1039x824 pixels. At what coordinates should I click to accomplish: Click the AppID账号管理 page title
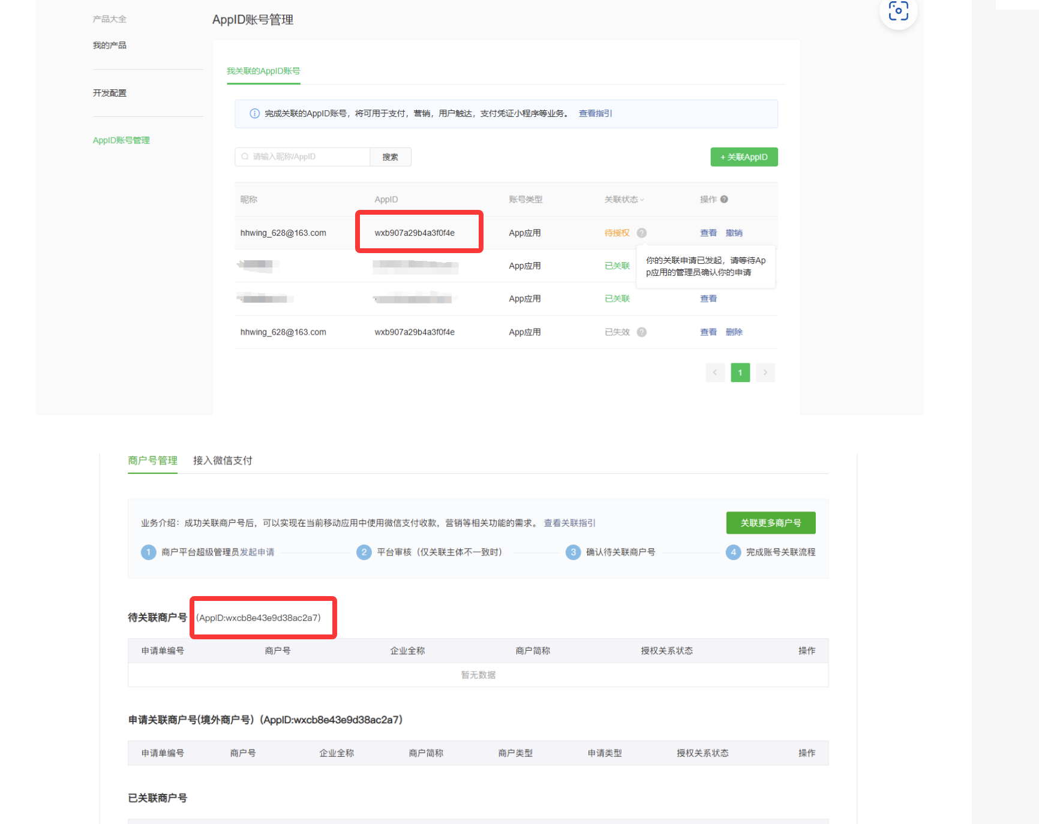(253, 20)
